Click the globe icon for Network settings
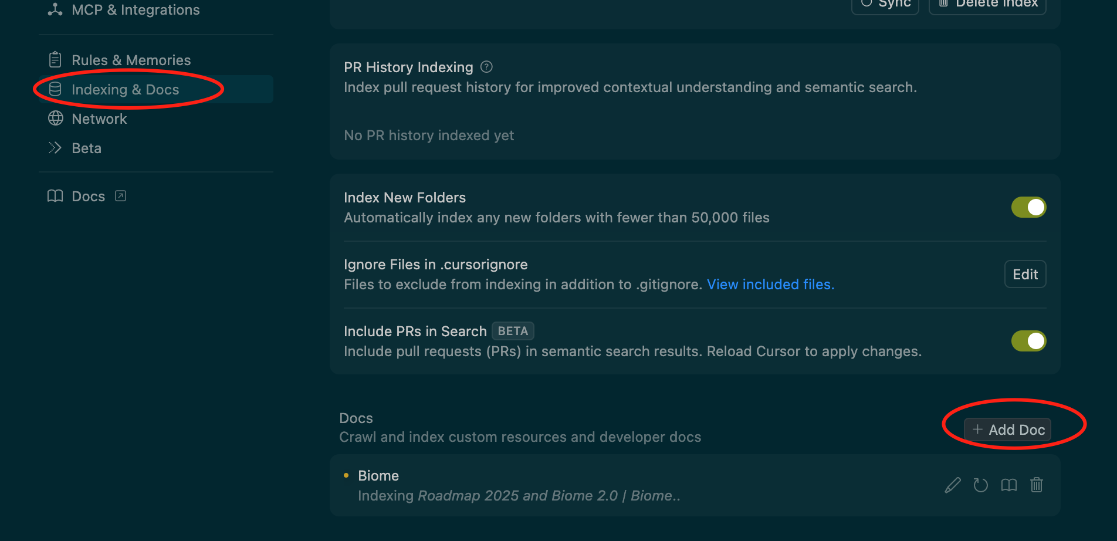Screen dimensions: 1117x541 pos(55,119)
